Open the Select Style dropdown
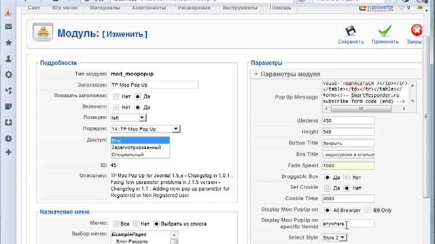Viewport: 435px width, 244px height. click(334, 238)
